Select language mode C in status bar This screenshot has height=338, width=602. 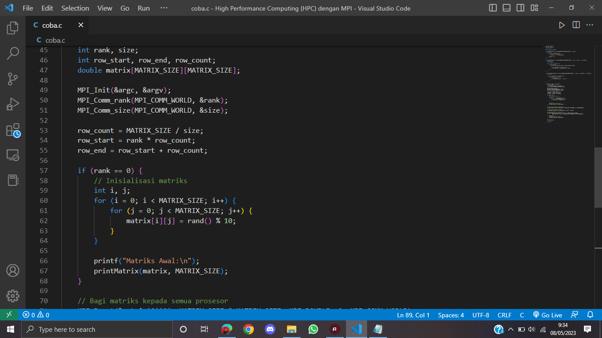[x=522, y=315]
